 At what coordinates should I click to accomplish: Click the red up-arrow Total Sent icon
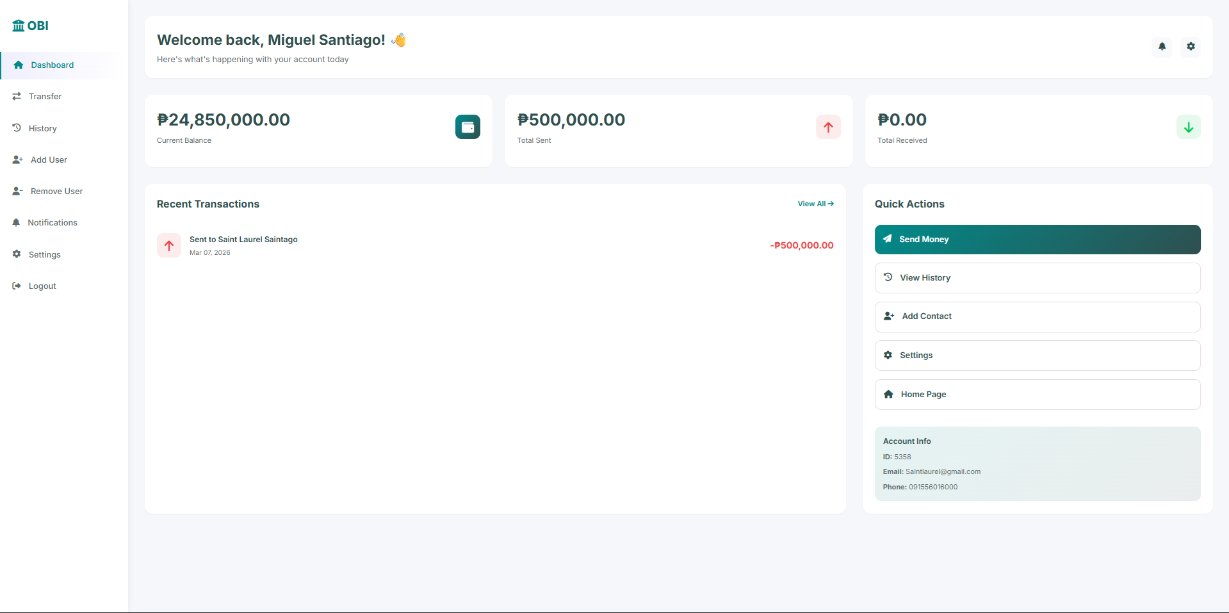tap(828, 127)
